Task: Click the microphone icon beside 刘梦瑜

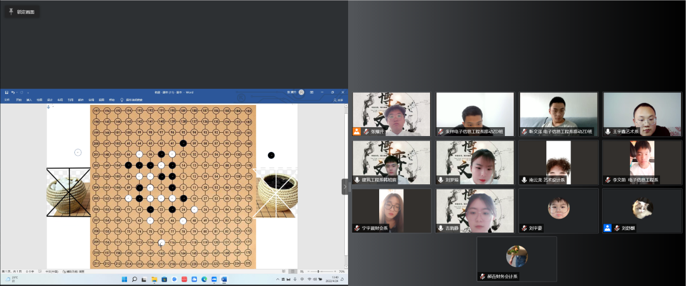Action: pos(441,180)
